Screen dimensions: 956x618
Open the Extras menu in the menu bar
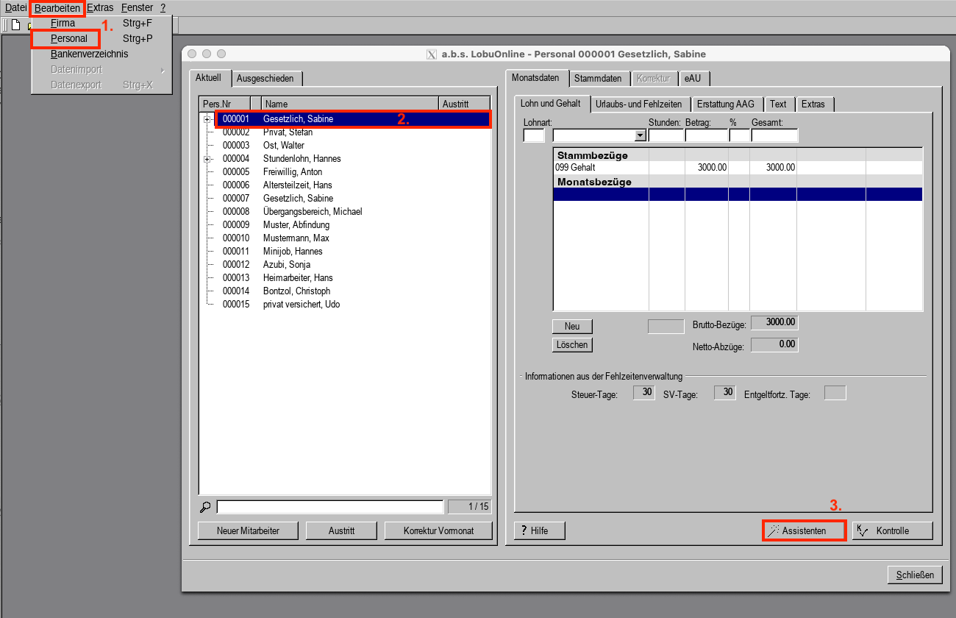tap(100, 7)
